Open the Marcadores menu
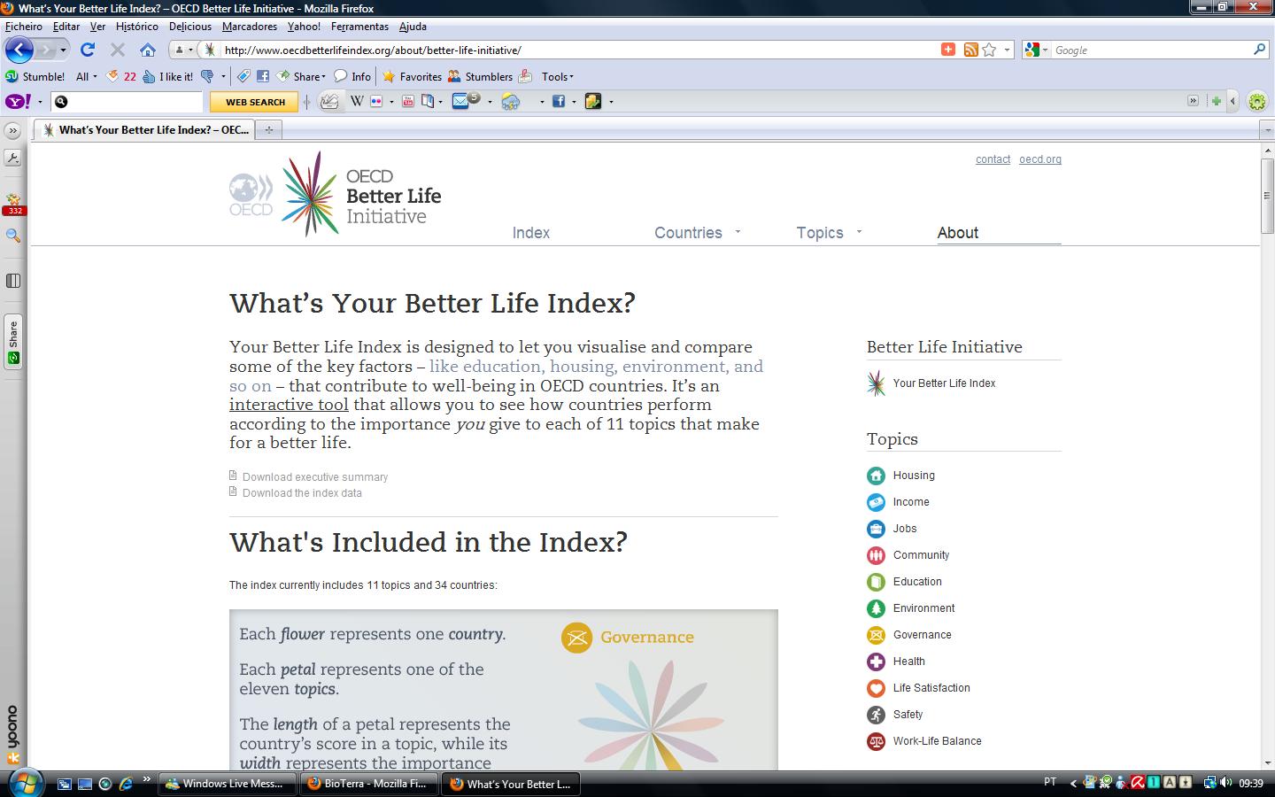This screenshot has width=1275, height=797. click(249, 27)
